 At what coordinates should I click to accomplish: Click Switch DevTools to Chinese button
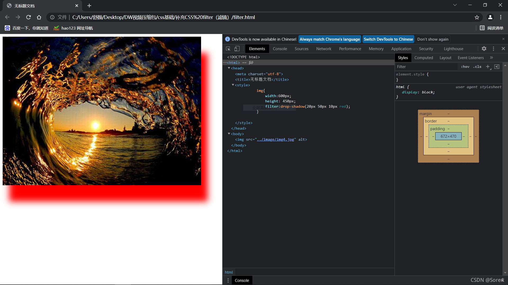pos(388,39)
